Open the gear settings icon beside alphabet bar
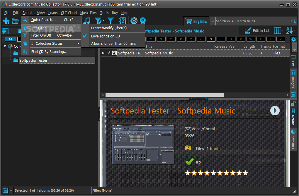 [294, 39]
